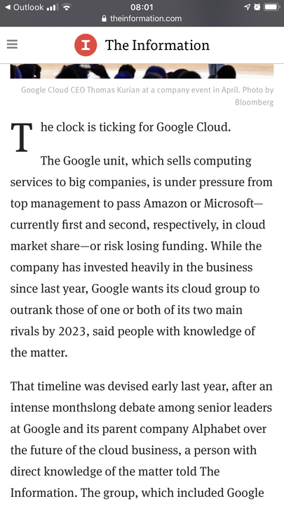The image size is (284, 506).
Task: Tap the battery indicator icon
Action: [271, 7]
